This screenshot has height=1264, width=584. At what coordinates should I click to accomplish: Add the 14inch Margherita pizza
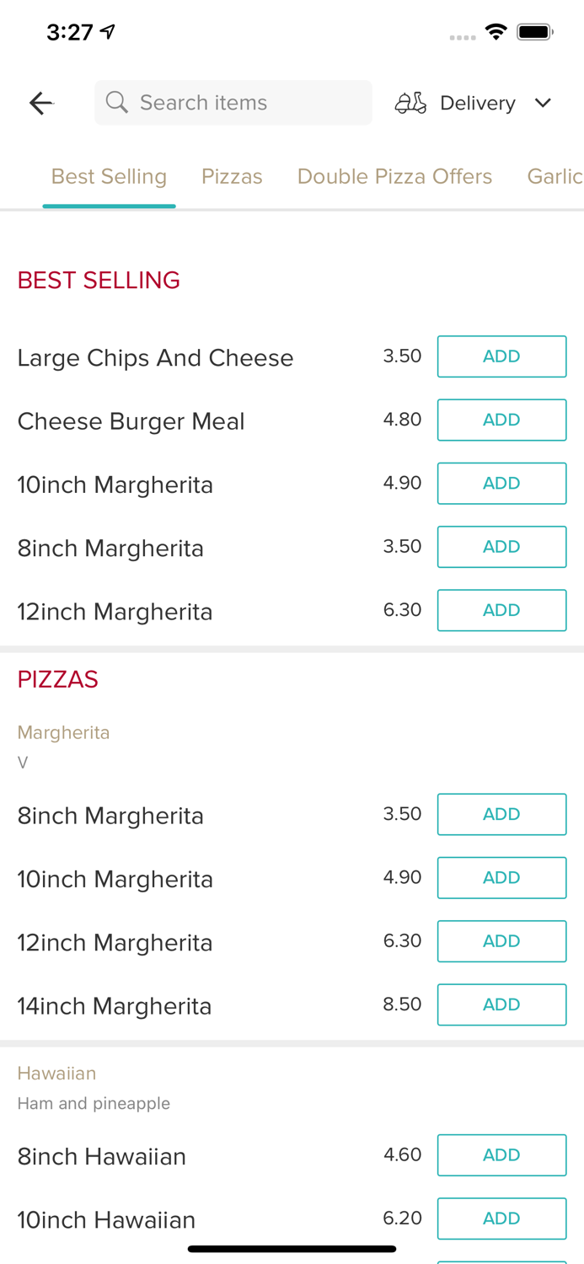pyautogui.click(x=501, y=1004)
